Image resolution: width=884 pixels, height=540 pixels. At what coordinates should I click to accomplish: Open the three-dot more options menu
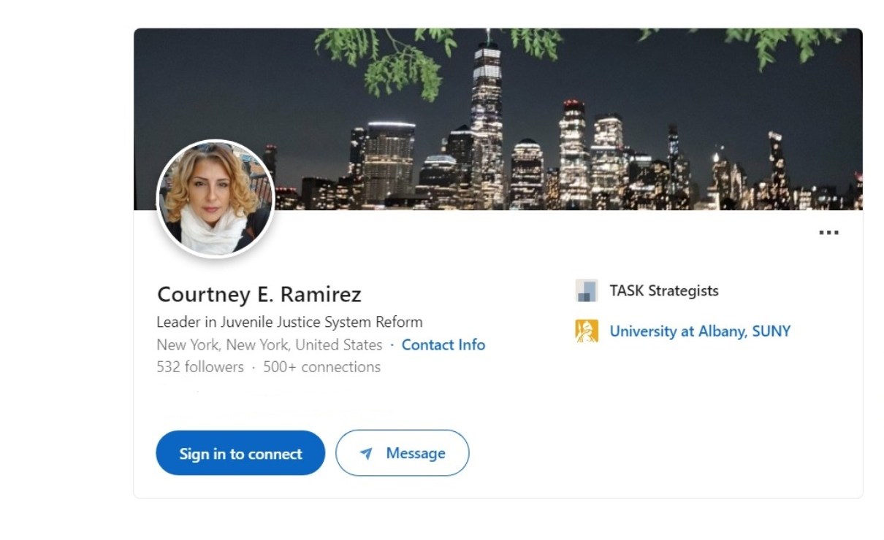click(x=828, y=233)
